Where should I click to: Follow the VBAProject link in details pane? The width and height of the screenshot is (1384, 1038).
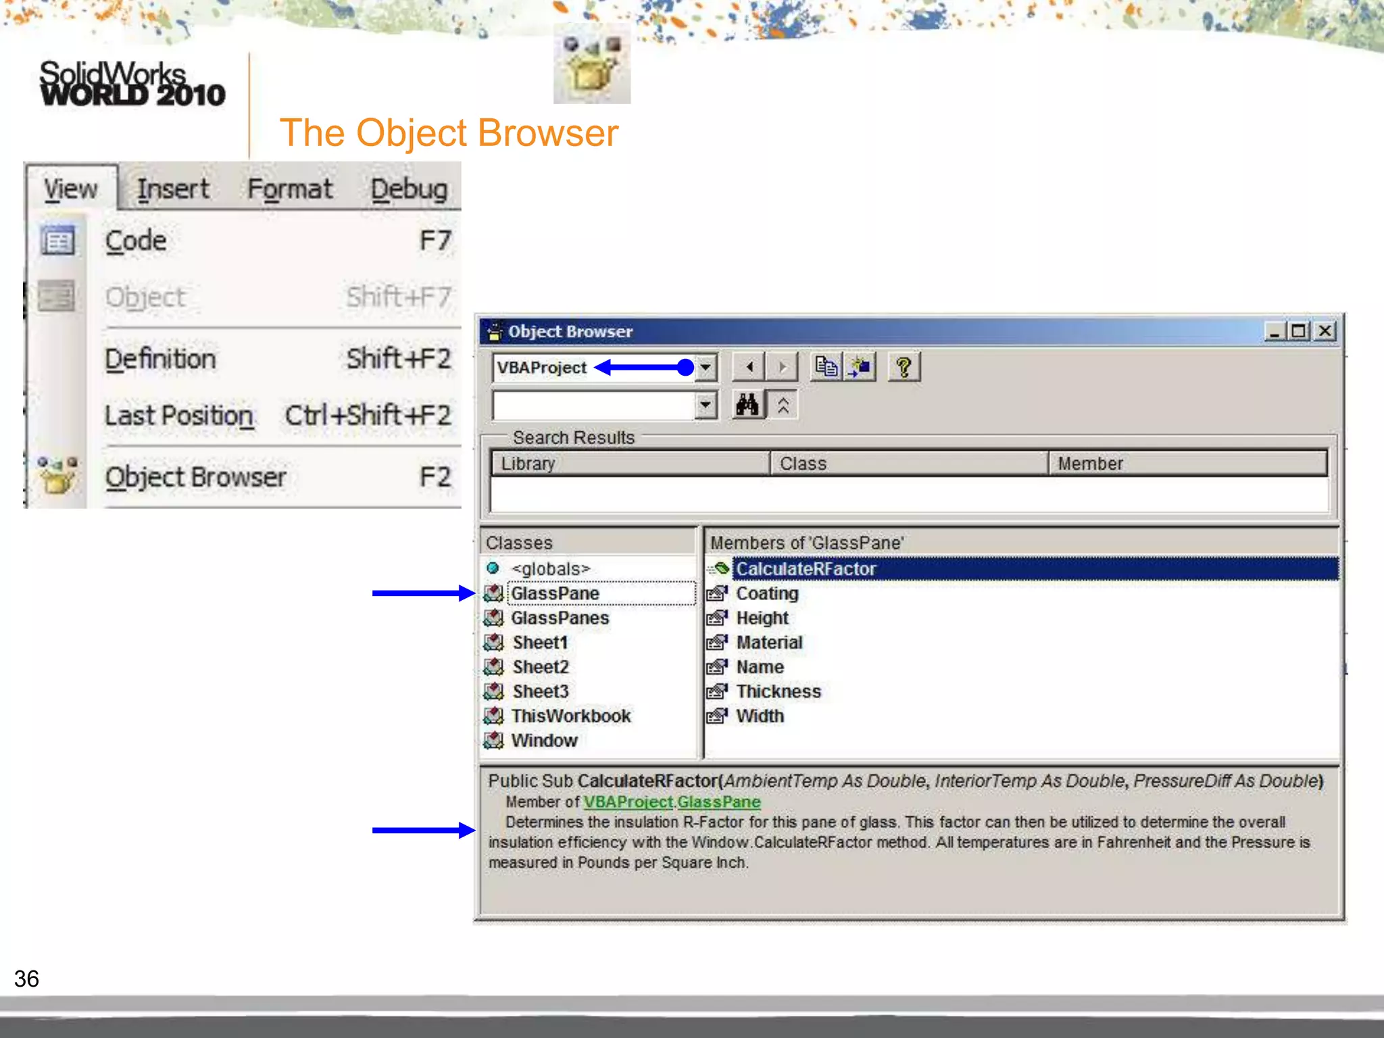click(x=628, y=801)
